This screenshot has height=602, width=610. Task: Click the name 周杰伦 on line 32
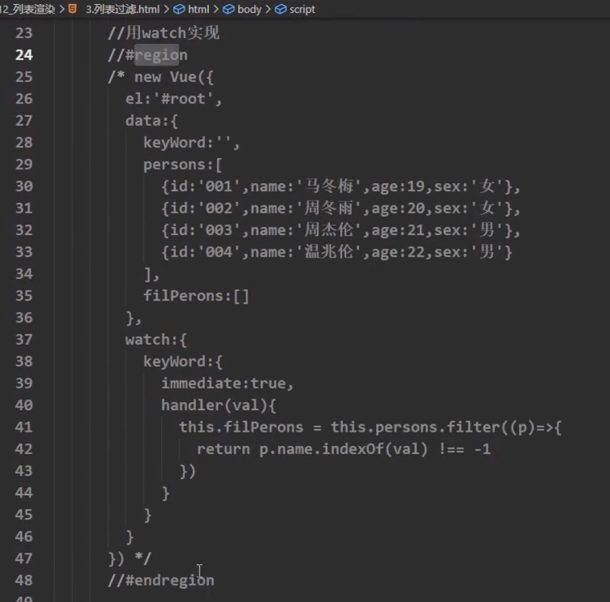pos(329,230)
